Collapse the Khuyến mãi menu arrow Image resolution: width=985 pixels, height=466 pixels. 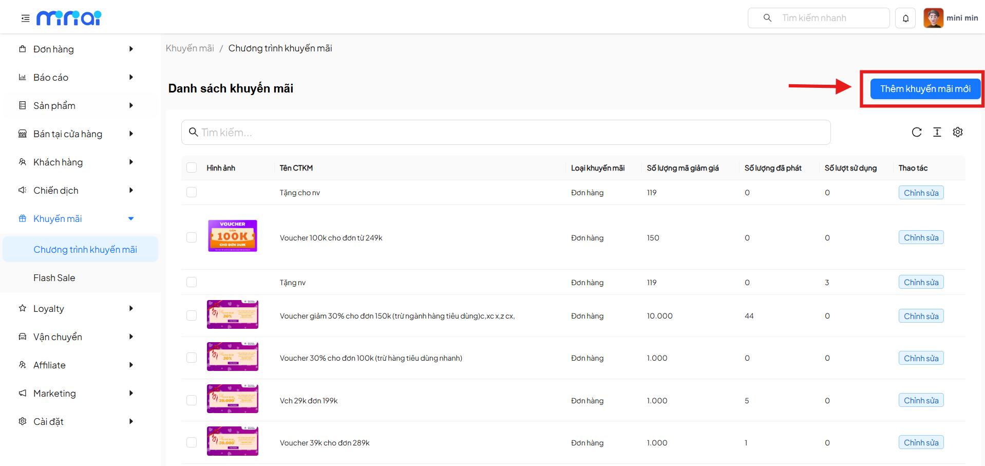[131, 218]
